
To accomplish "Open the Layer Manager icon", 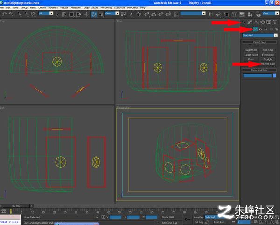I will click(226, 14).
